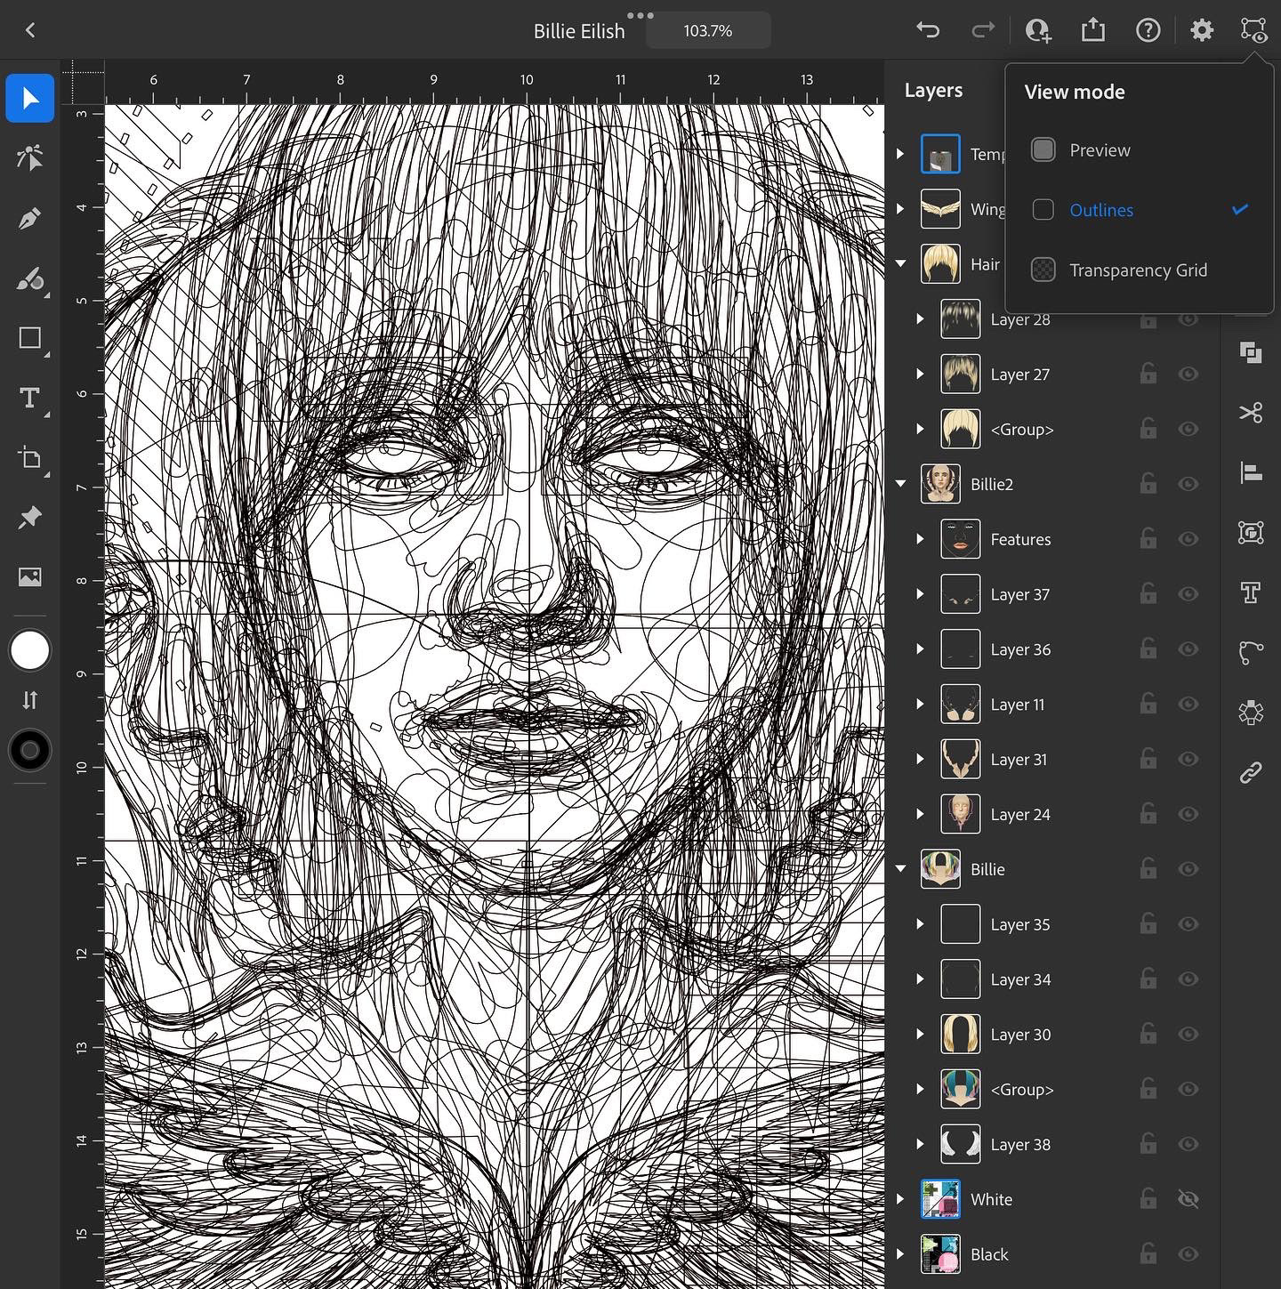1281x1289 pixels.
Task: Unlock toggle for Layer 31
Action: coord(1148,759)
